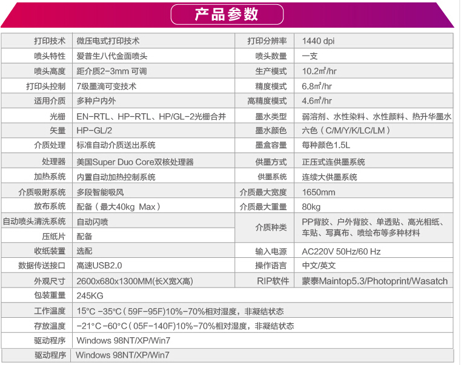The height and width of the screenshot is (365, 461).
Task: Click 连续大供墨系统 value
Action: click(x=330, y=177)
